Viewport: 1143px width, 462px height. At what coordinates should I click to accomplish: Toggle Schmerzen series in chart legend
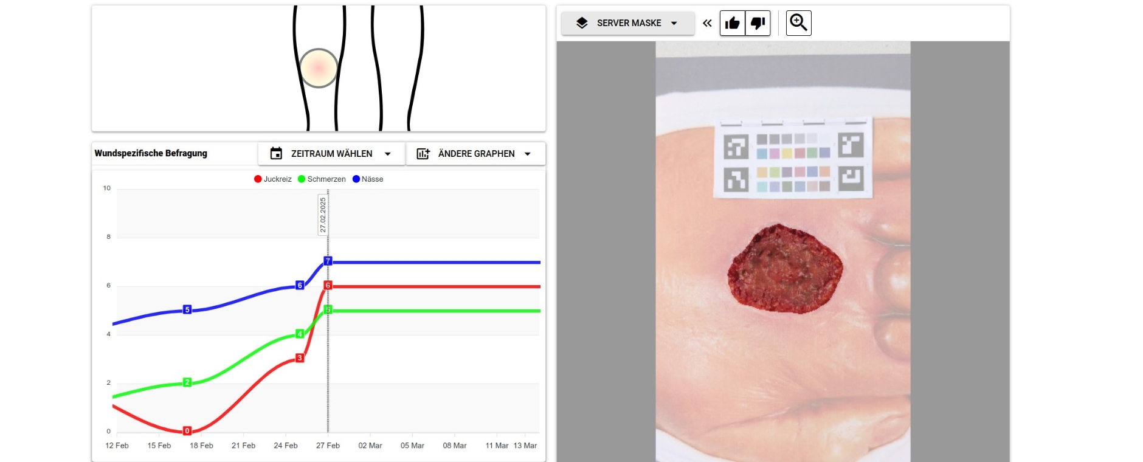point(322,179)
